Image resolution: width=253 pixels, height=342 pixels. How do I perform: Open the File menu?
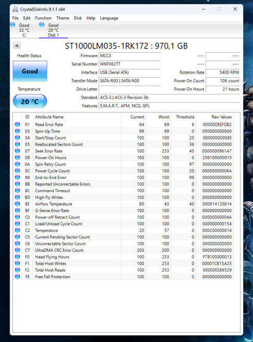(x=15, y=18)
